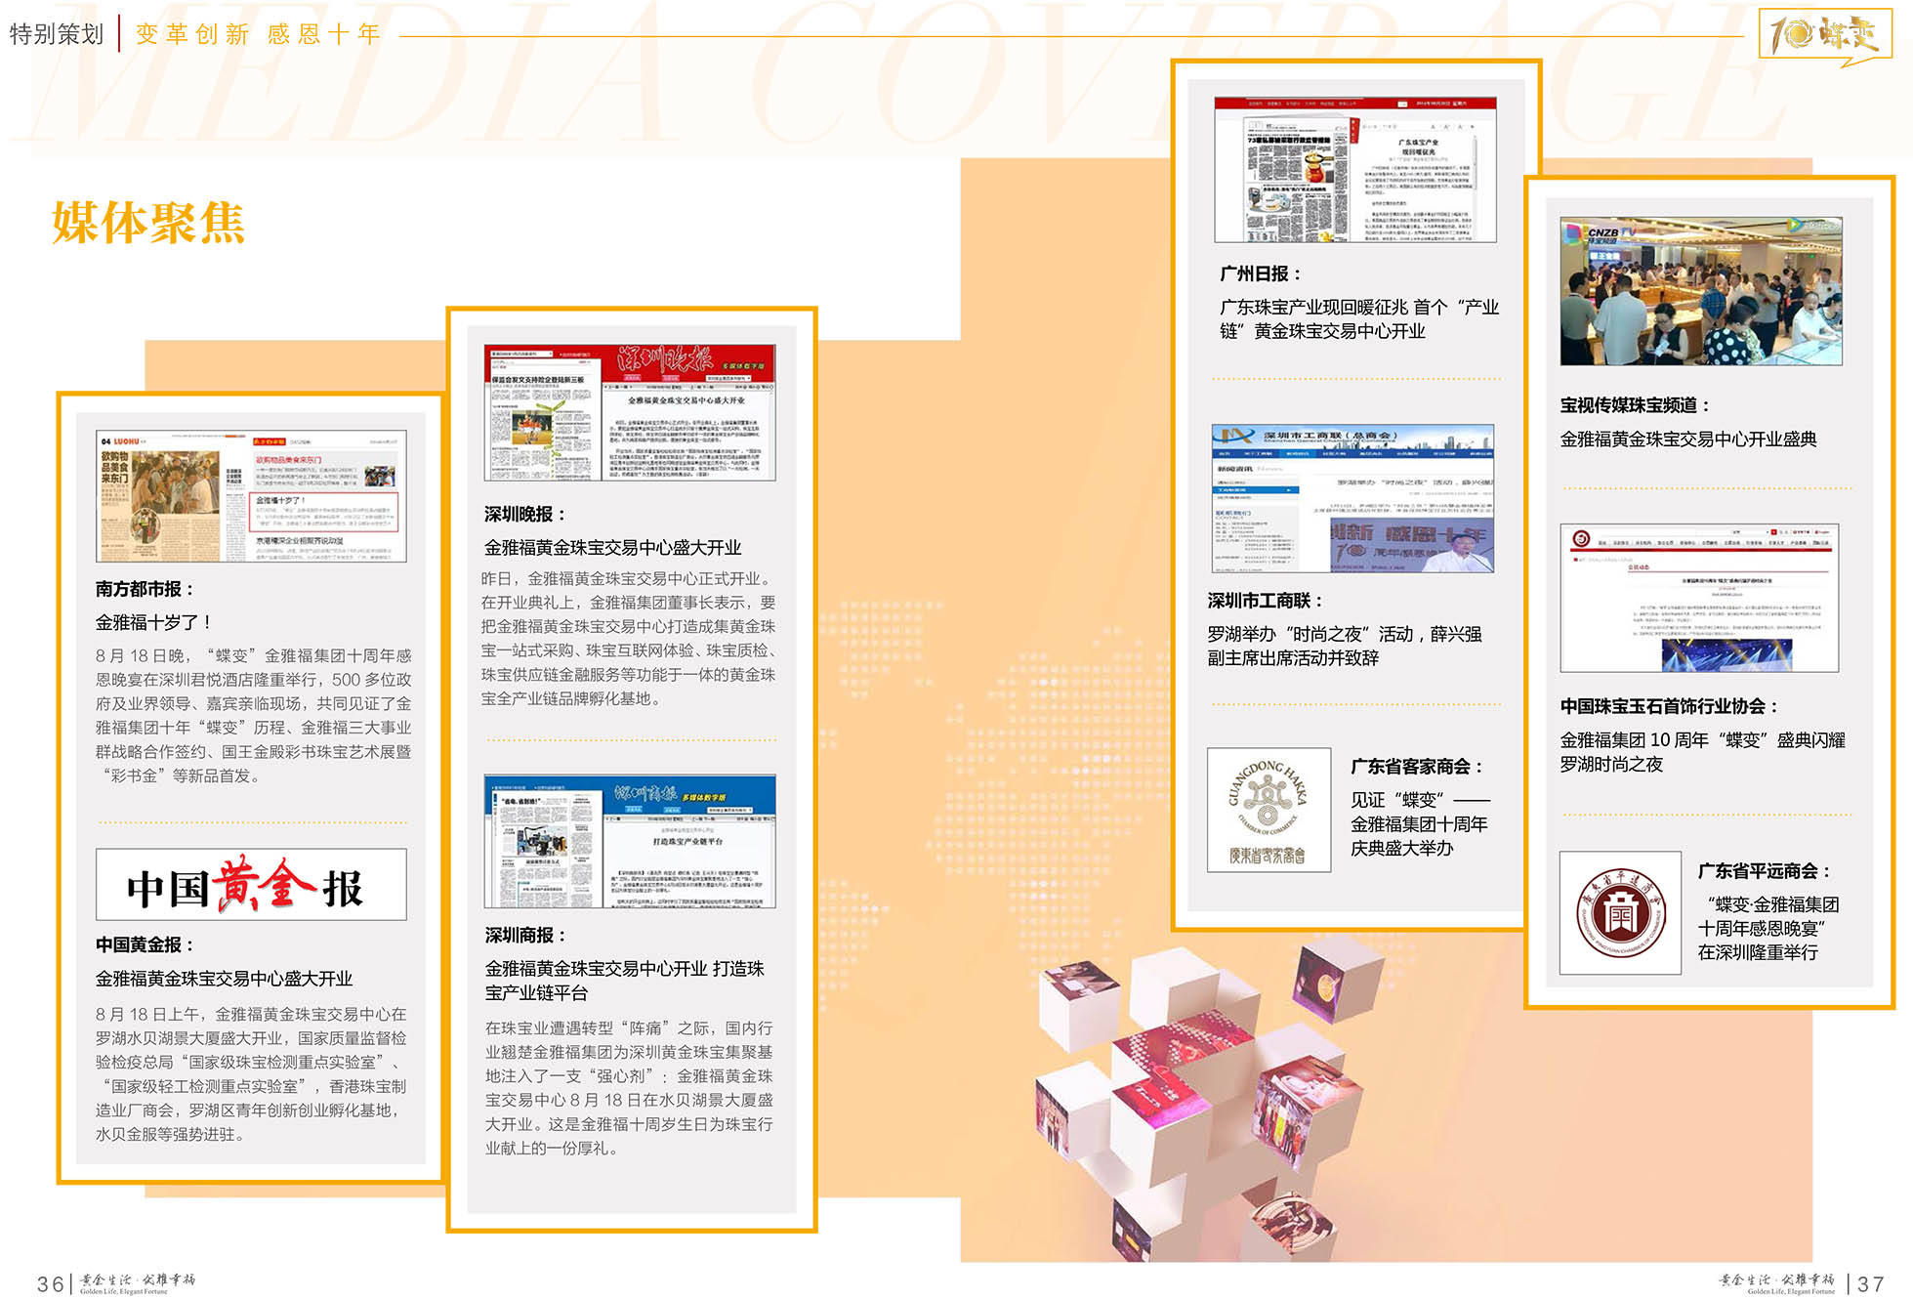
Task: Click page number 36
Action: pos(51,1283)
